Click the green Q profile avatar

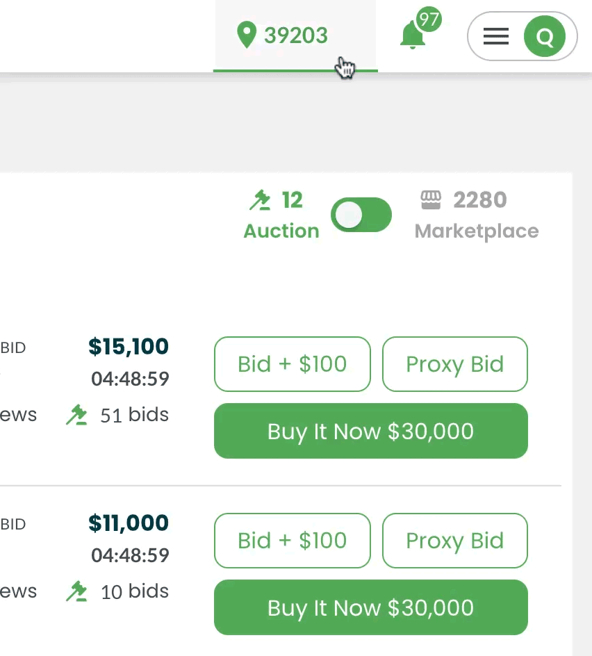[544, 36]
